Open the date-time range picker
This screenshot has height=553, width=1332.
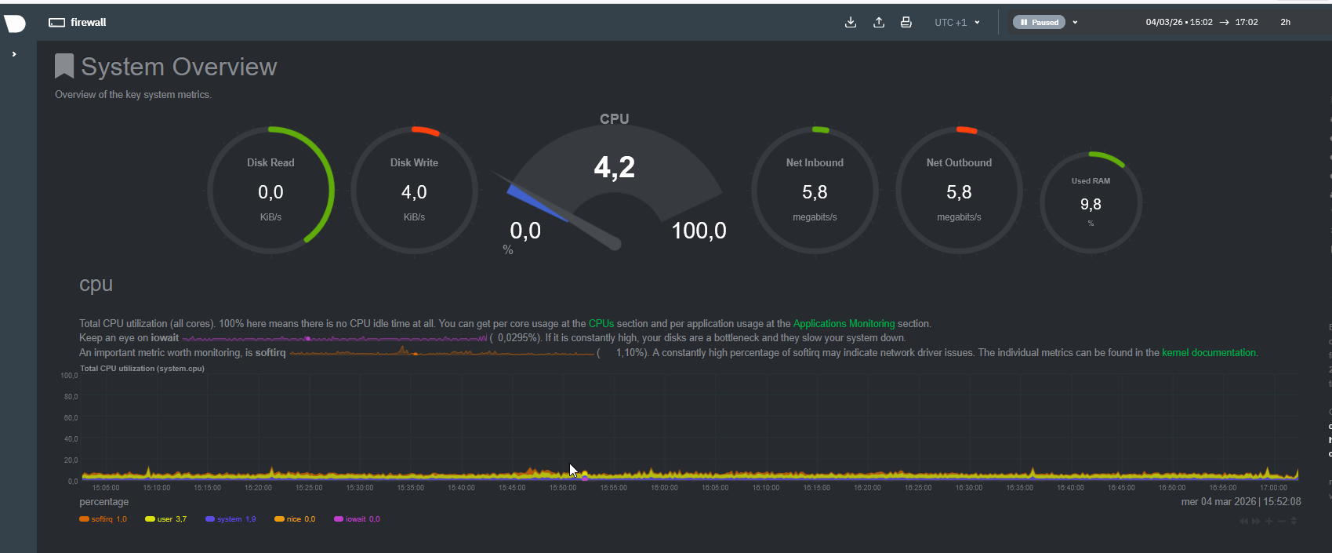coord(1201,22)
